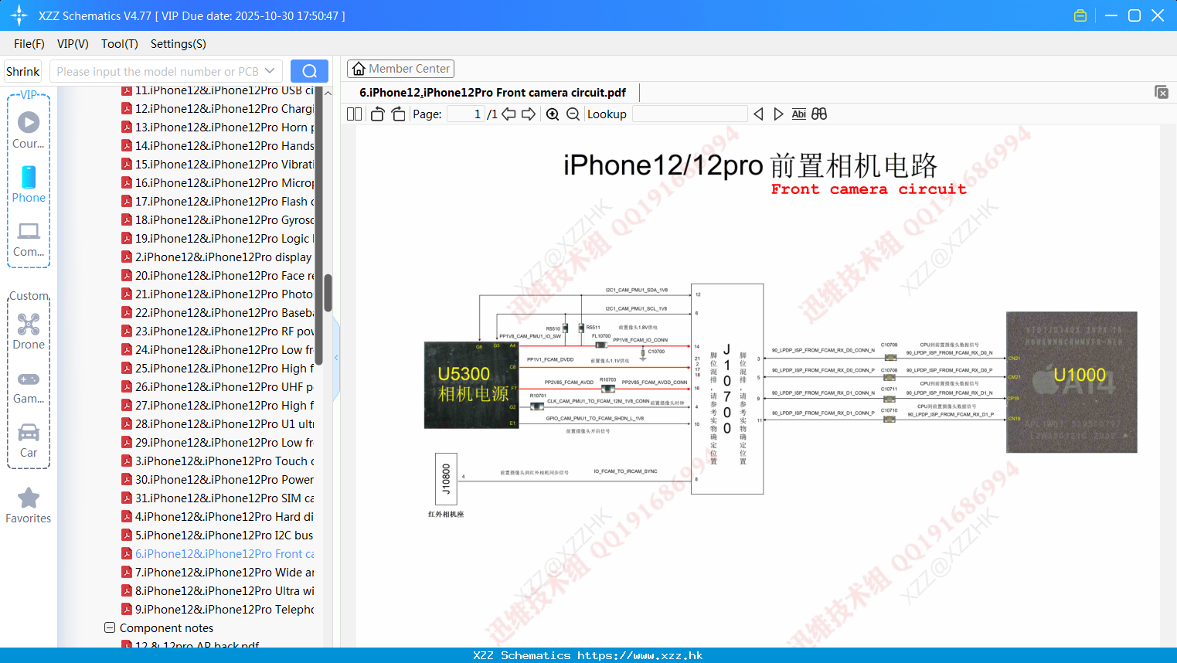Image resolution: width=1177 pixels, height=663 pixels.
Task: Open the model number dropdown
Action: [270, 71]
